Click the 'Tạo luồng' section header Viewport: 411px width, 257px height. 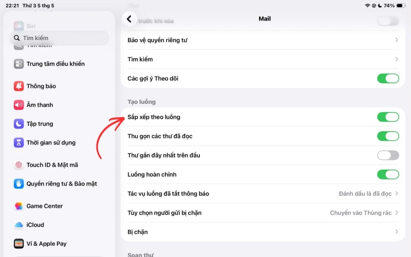tap(142, 102)
